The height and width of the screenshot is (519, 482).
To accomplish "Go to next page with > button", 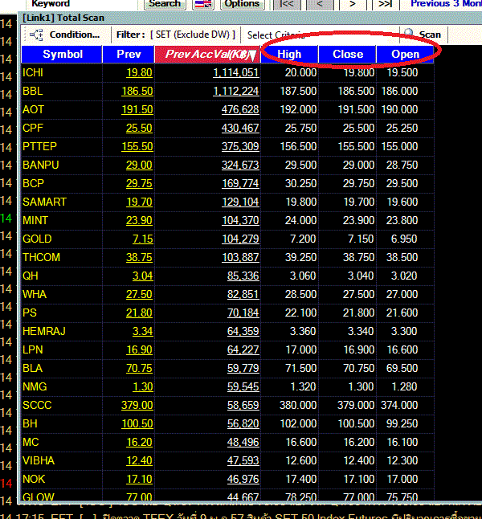I will [x=353, y=4].
